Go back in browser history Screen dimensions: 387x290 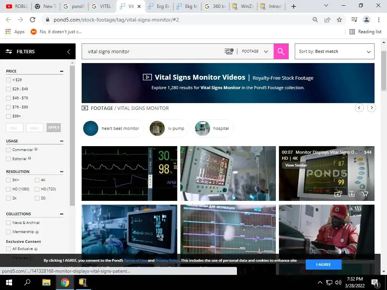coord(8,20)
